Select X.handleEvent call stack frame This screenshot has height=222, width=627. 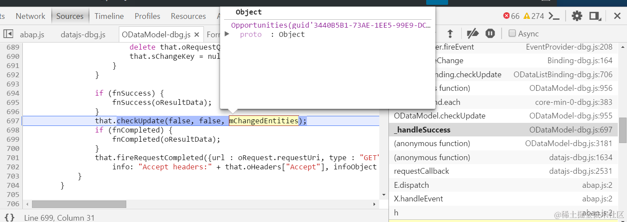tap(503, 199)
